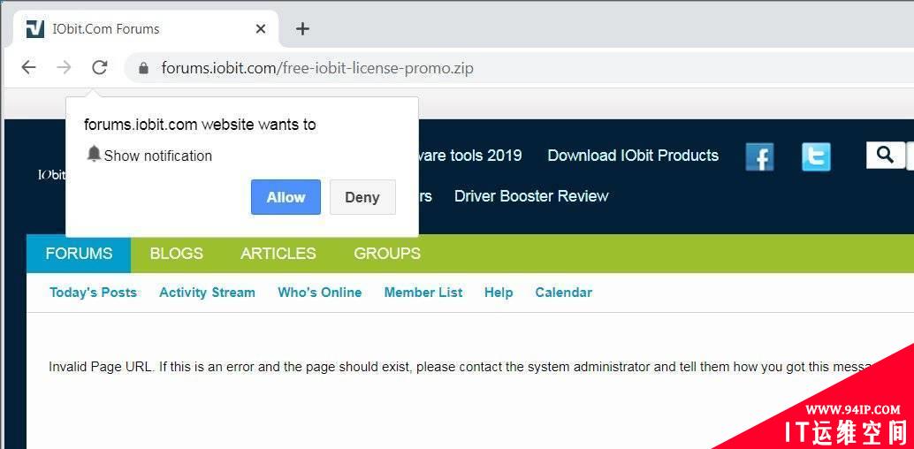The height and width of the screenshot is (449, 914).
Task: Deny the notification request
Action: (362, 197)
